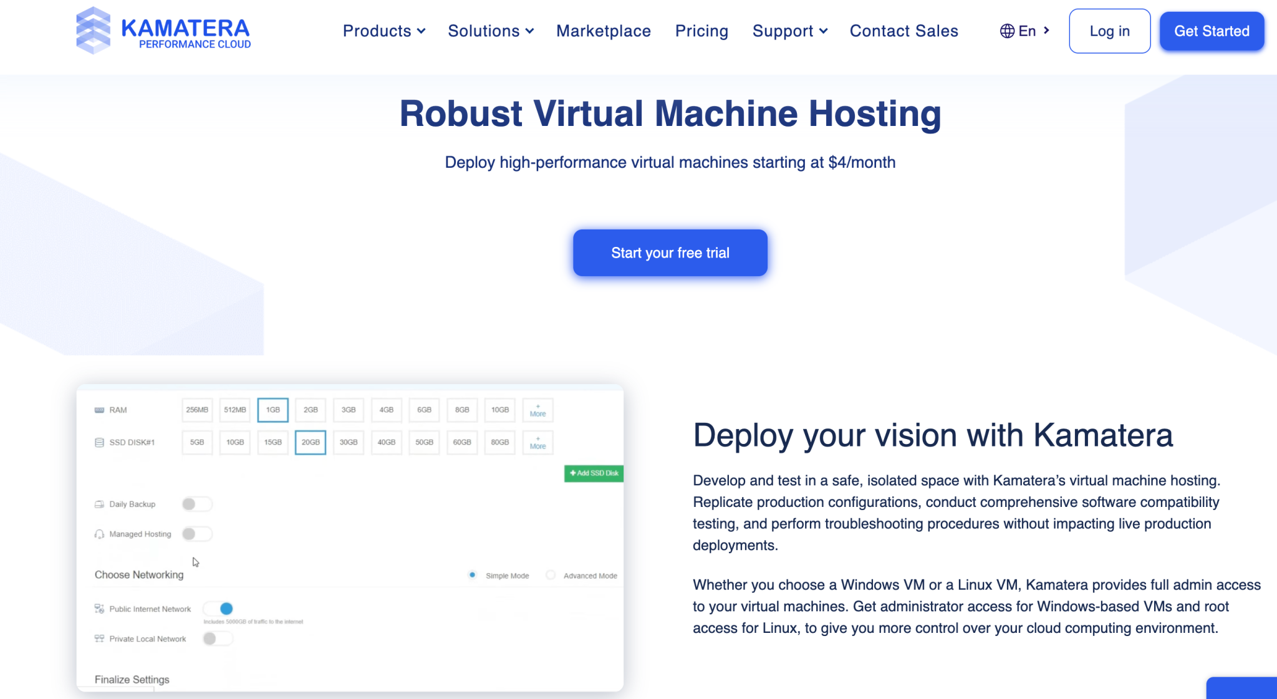Turn on Managed Hosting
Viewport: 1277px width, 699px height.
pyautogui.click(x=197, y=534)
